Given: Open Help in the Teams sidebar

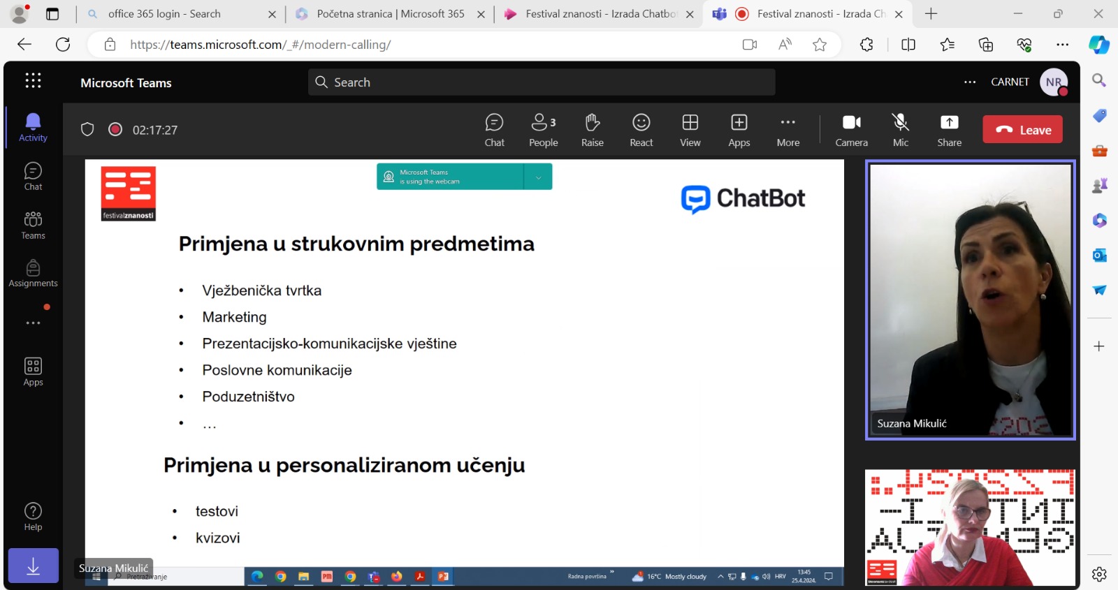Looking at the screenshot, I should [x=33, y=517].
